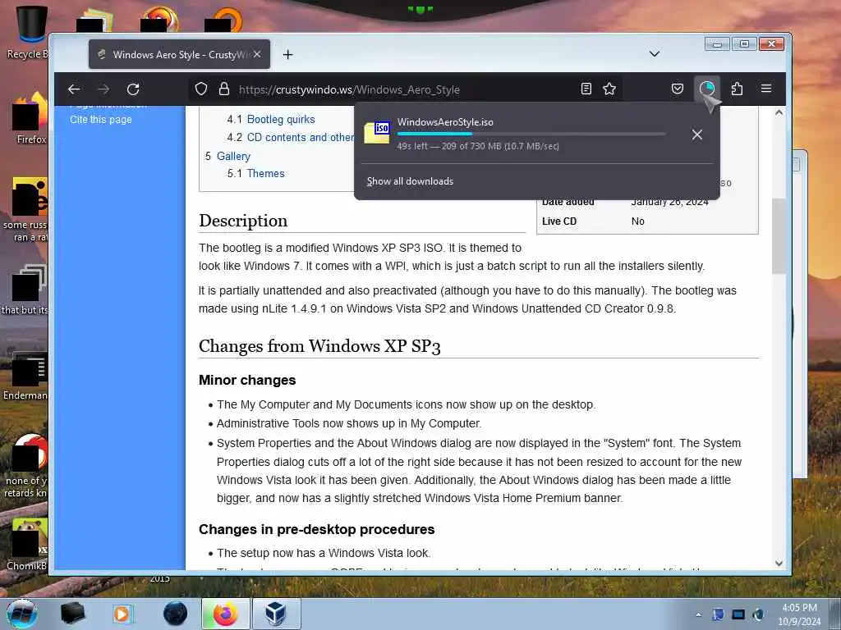Click the 'Changes from Windows XP SP3' heading
This screenshot has height=630, width=841.
point(319,346)
